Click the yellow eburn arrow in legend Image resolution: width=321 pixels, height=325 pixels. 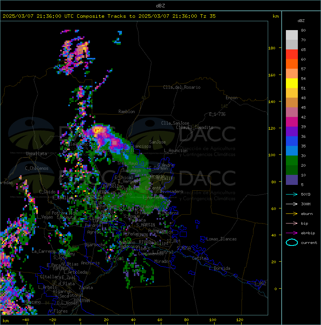pyautogui.click(x=292, y=214)
